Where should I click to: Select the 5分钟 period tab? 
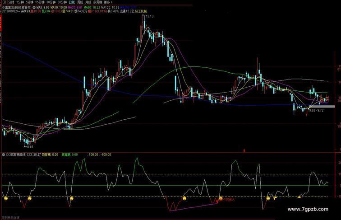click(x=29, y=2)
